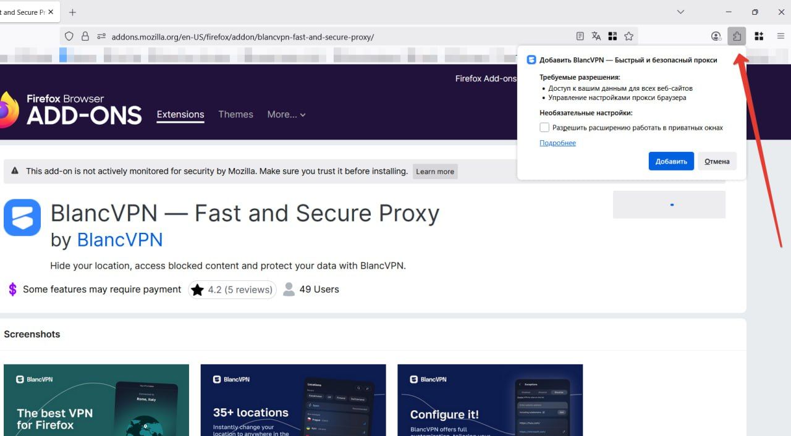Viewport: 791px width, 436px height.
Task: Toggle reader view icon in address bar
Action: pyautogui.click(x=580, y=36)
